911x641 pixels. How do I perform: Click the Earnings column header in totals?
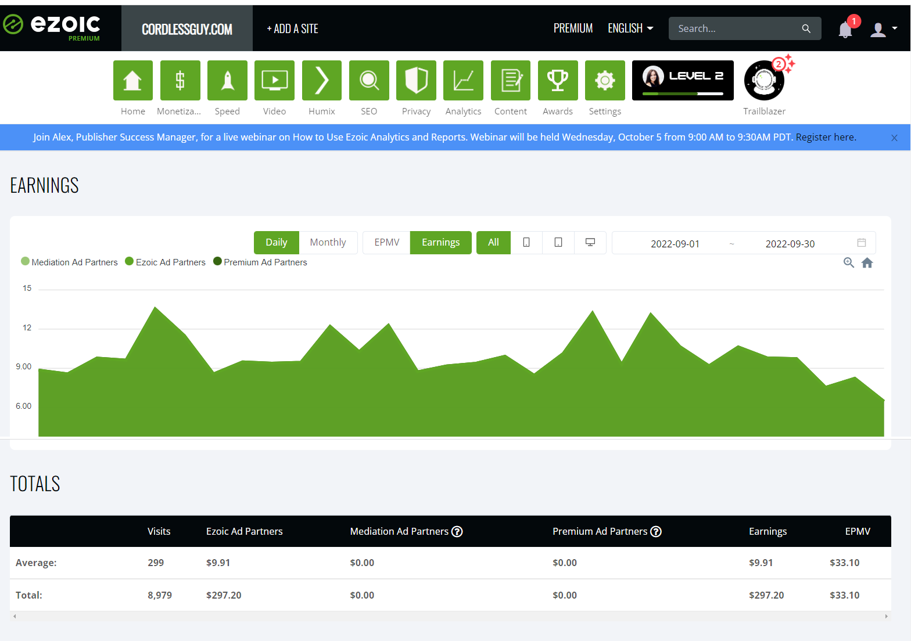pyautogui.click(x=767, y=531)
